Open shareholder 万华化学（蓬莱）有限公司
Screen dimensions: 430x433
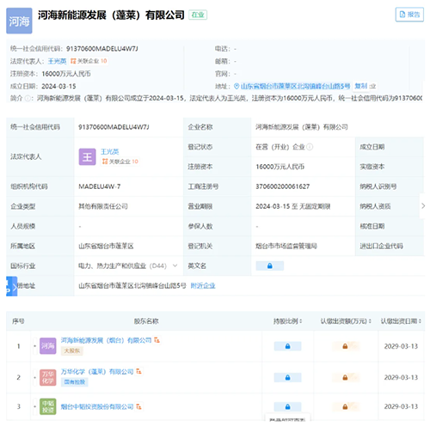[97, 372]
